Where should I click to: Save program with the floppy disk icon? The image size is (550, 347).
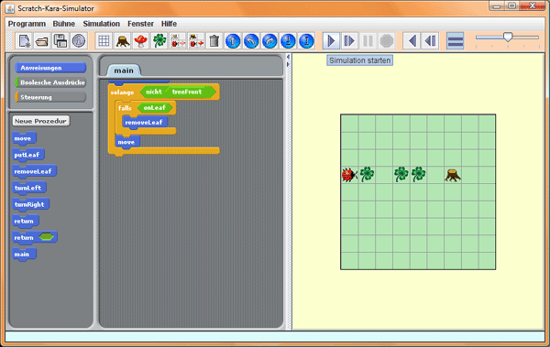coord(60,41)
